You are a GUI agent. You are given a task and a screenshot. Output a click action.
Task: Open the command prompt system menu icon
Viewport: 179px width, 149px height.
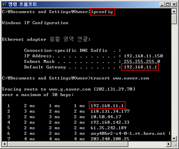(x=5, y=4)
